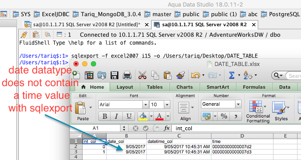
Task: Open the ExcelJDBC server in Aqua Data Studio
Action: pyautogui.click(x=52, y=14)
